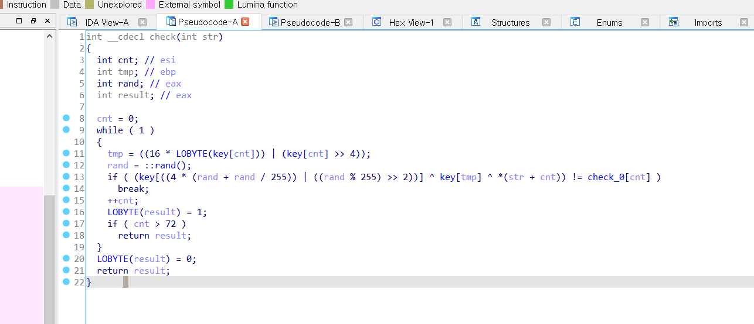The image size is (754, 324).
Task: Click 'cnt = 0;' statement
Action: (x=118, y=119)
